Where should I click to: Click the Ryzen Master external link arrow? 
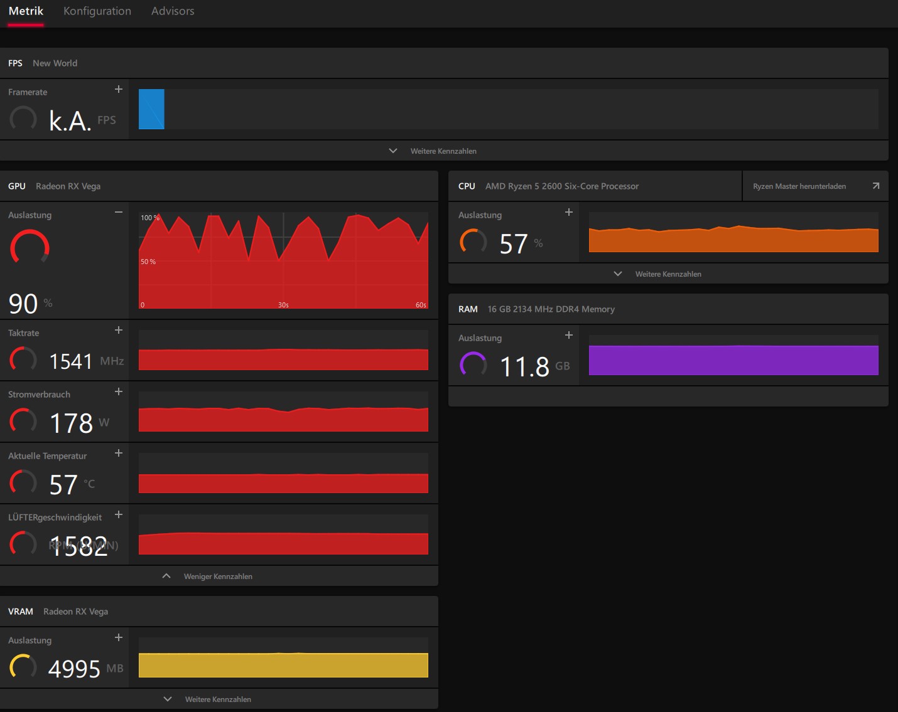876,186
